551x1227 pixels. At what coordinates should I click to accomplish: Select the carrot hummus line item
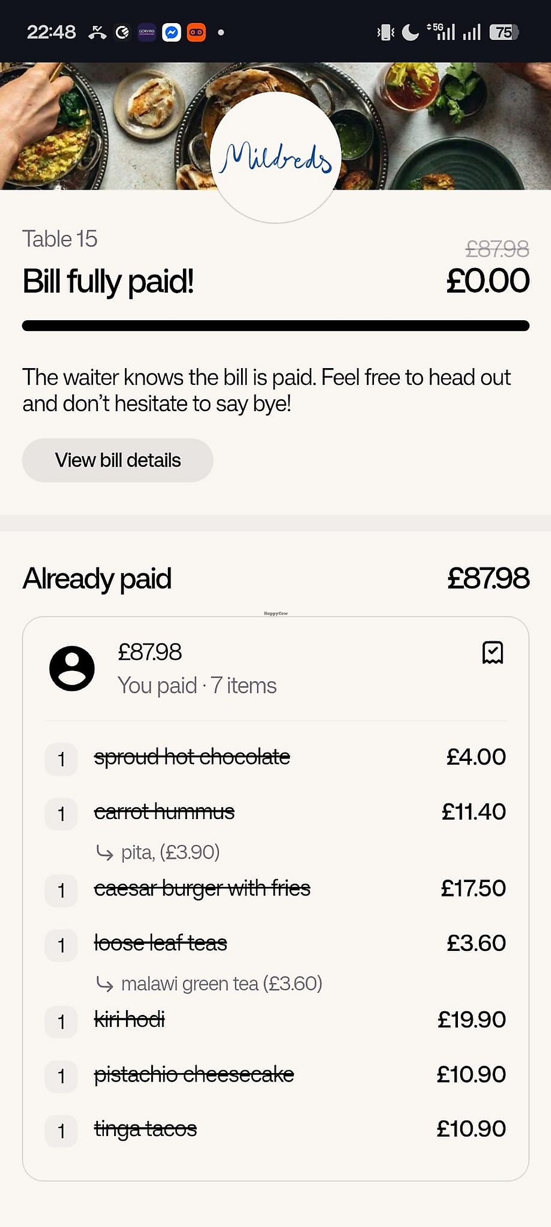coord(164,812)
